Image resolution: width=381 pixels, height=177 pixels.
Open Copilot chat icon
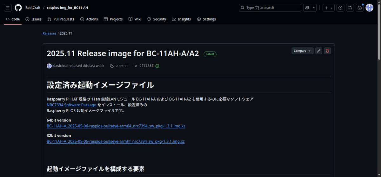[307, 8]
